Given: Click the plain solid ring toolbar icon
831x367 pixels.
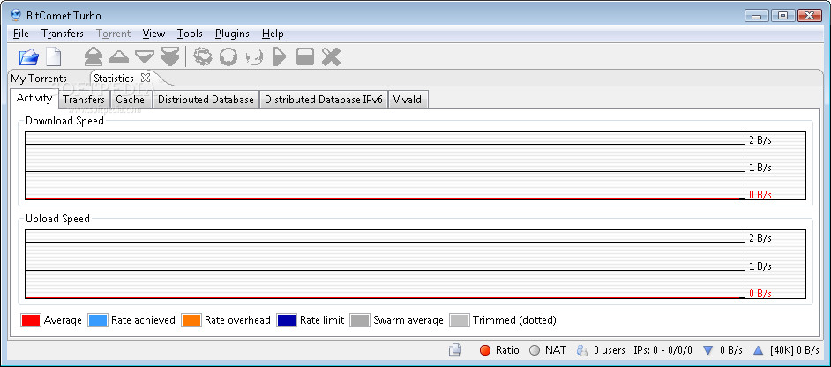Looking at the screenshot, I should pyautogui.click(x=228, y=56).
